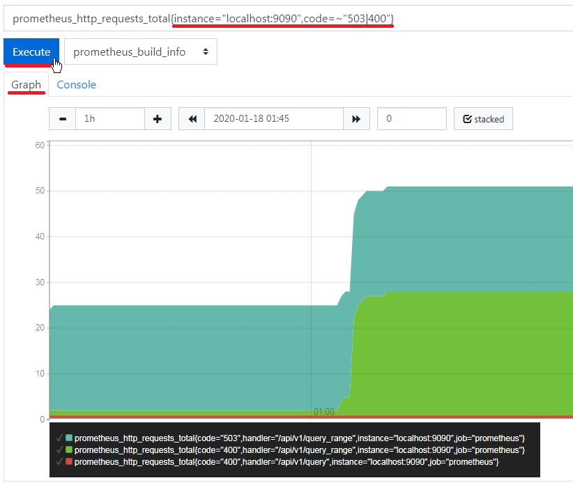
Task: Click the 50 y-axis label
Action: [40, 191]
